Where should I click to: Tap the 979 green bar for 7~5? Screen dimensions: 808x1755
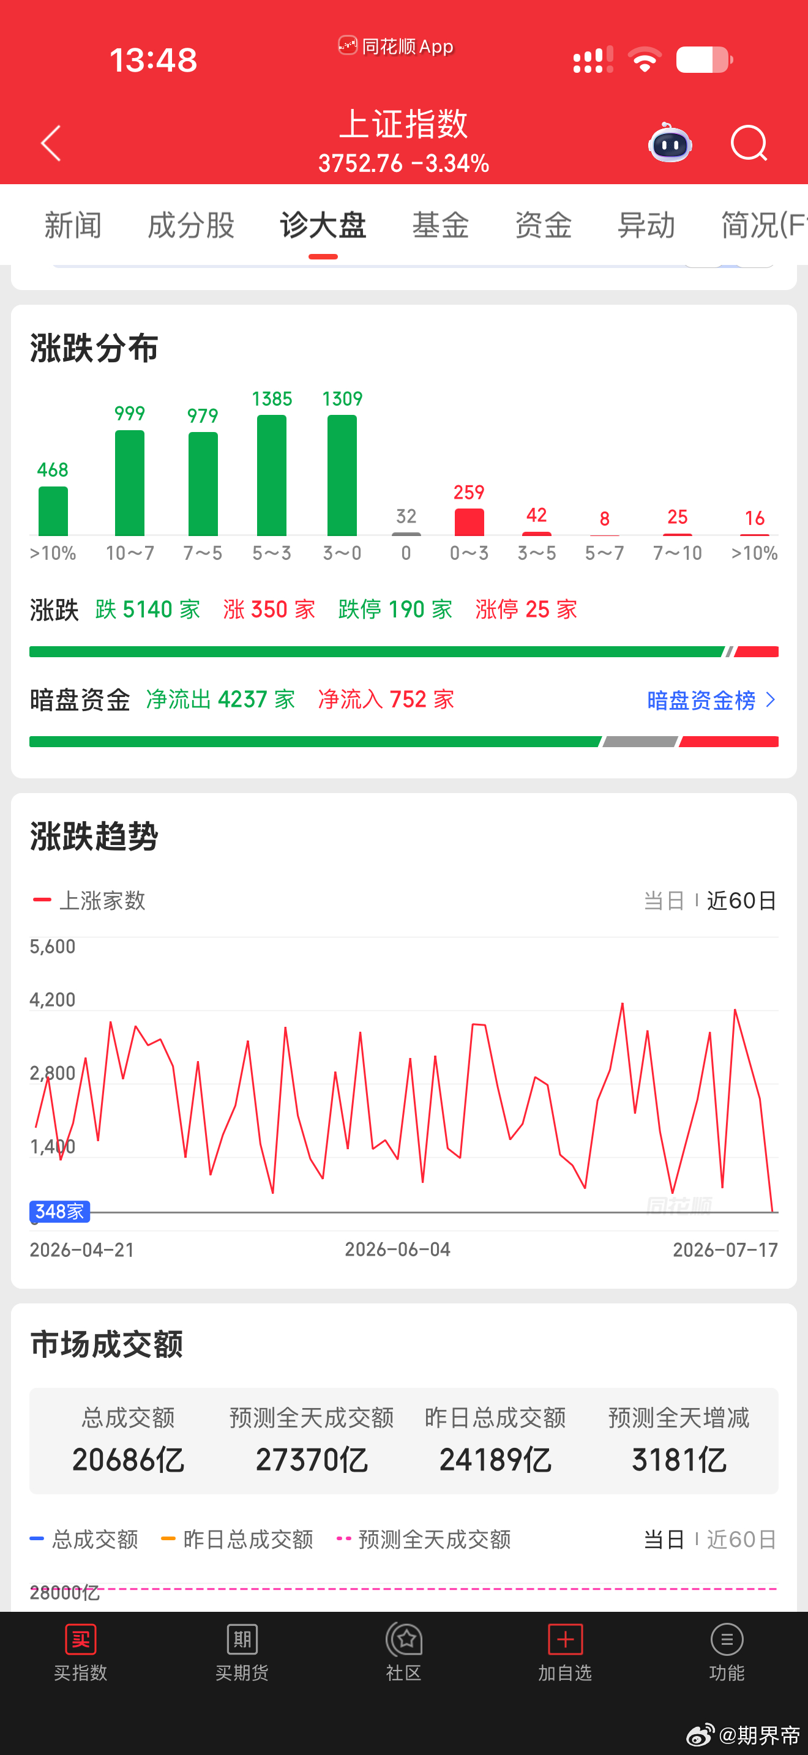pos(203,485)
